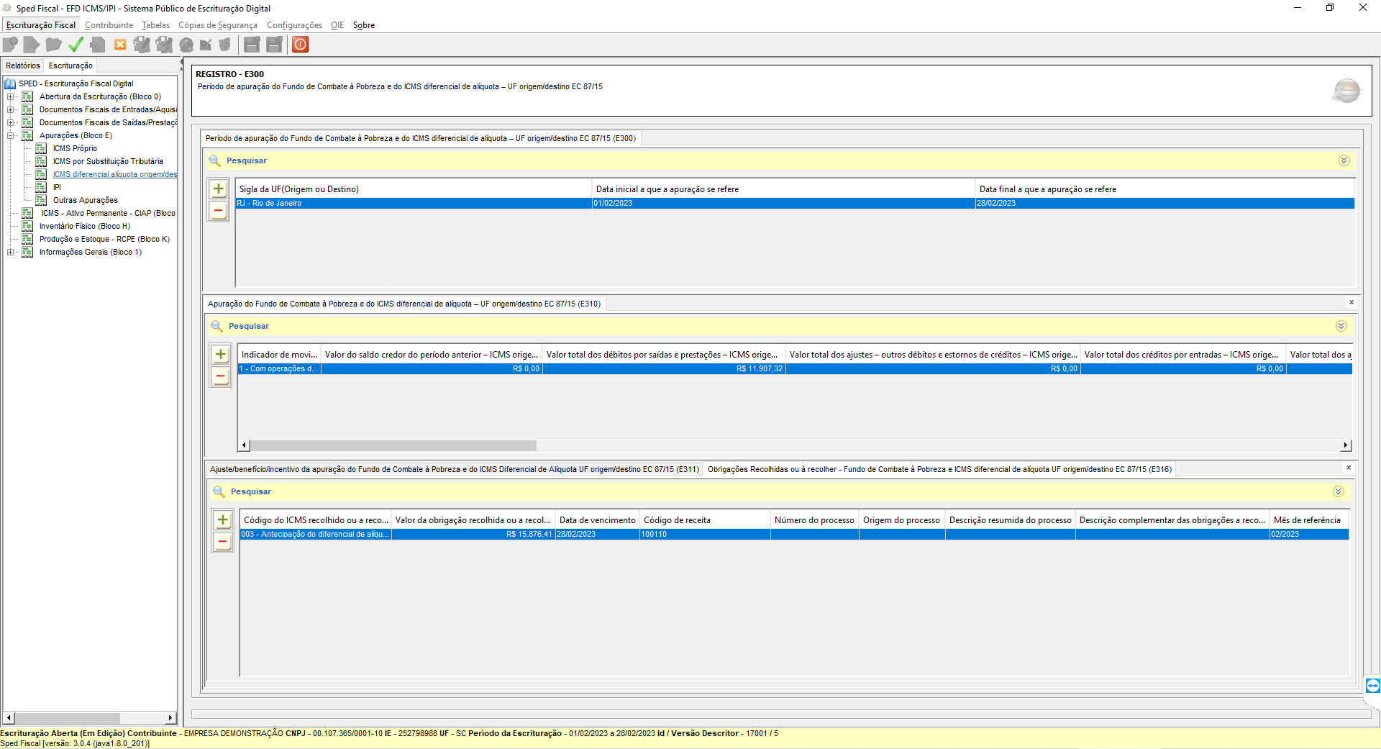This screenshot has width=1381, height=749.
Task: Click the Pesquisar link in E316 panel
Action: [x=251, y=491]
